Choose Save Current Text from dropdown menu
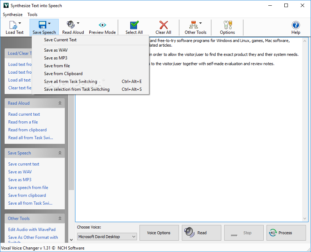 [x=90, y=40]
